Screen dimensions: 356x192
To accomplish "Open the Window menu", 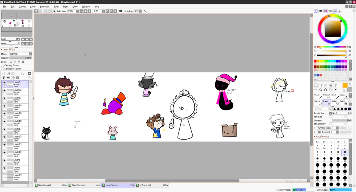I will point(86,7).
